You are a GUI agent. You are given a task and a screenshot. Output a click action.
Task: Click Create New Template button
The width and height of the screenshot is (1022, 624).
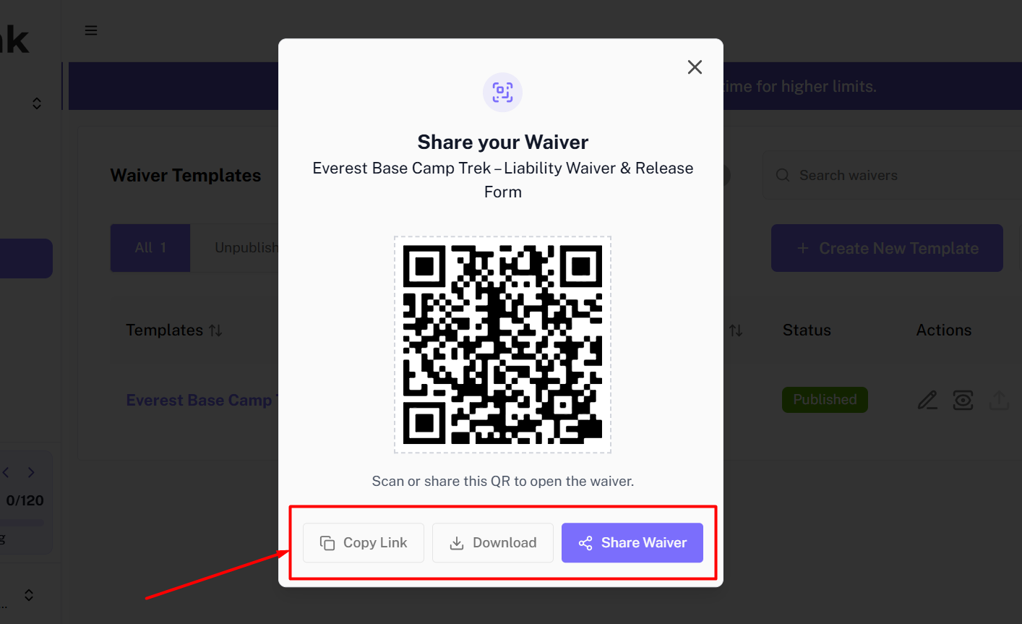[x=887, y=248]
